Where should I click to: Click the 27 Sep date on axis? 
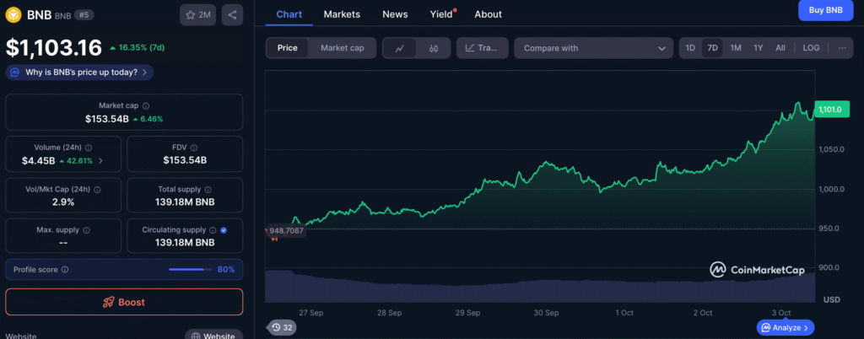(310, 313)
